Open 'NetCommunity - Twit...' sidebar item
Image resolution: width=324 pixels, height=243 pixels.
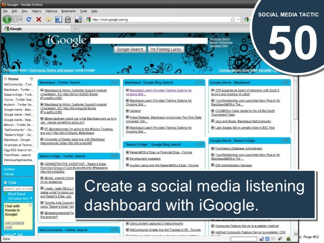click(x=18, y=85)
